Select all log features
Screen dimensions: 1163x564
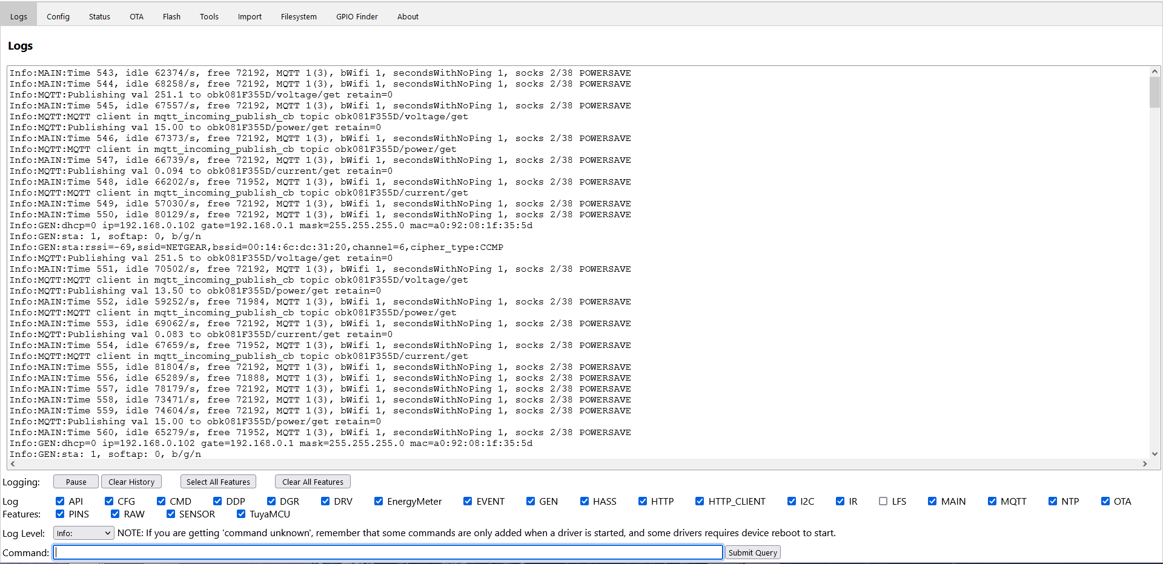pos(217,482)
